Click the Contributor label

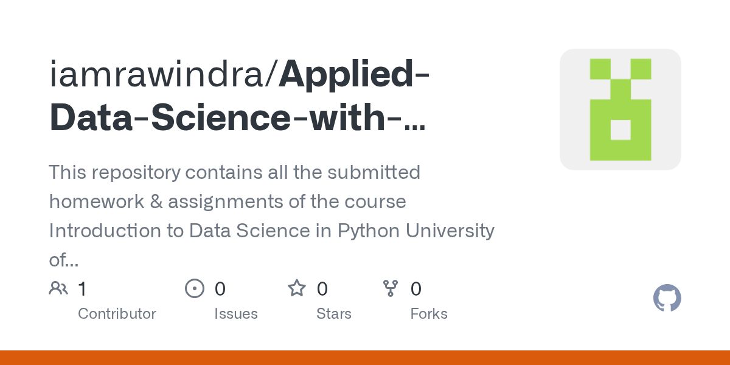pos(117,314)
